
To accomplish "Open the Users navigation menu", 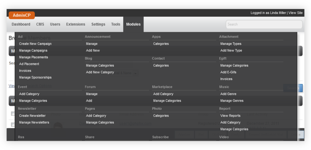I will (x=55, y=24).
